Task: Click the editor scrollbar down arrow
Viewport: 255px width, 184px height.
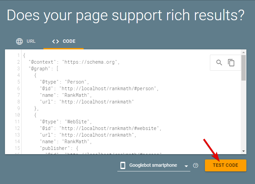Action: pyautogui.click(x=243, y=151)
